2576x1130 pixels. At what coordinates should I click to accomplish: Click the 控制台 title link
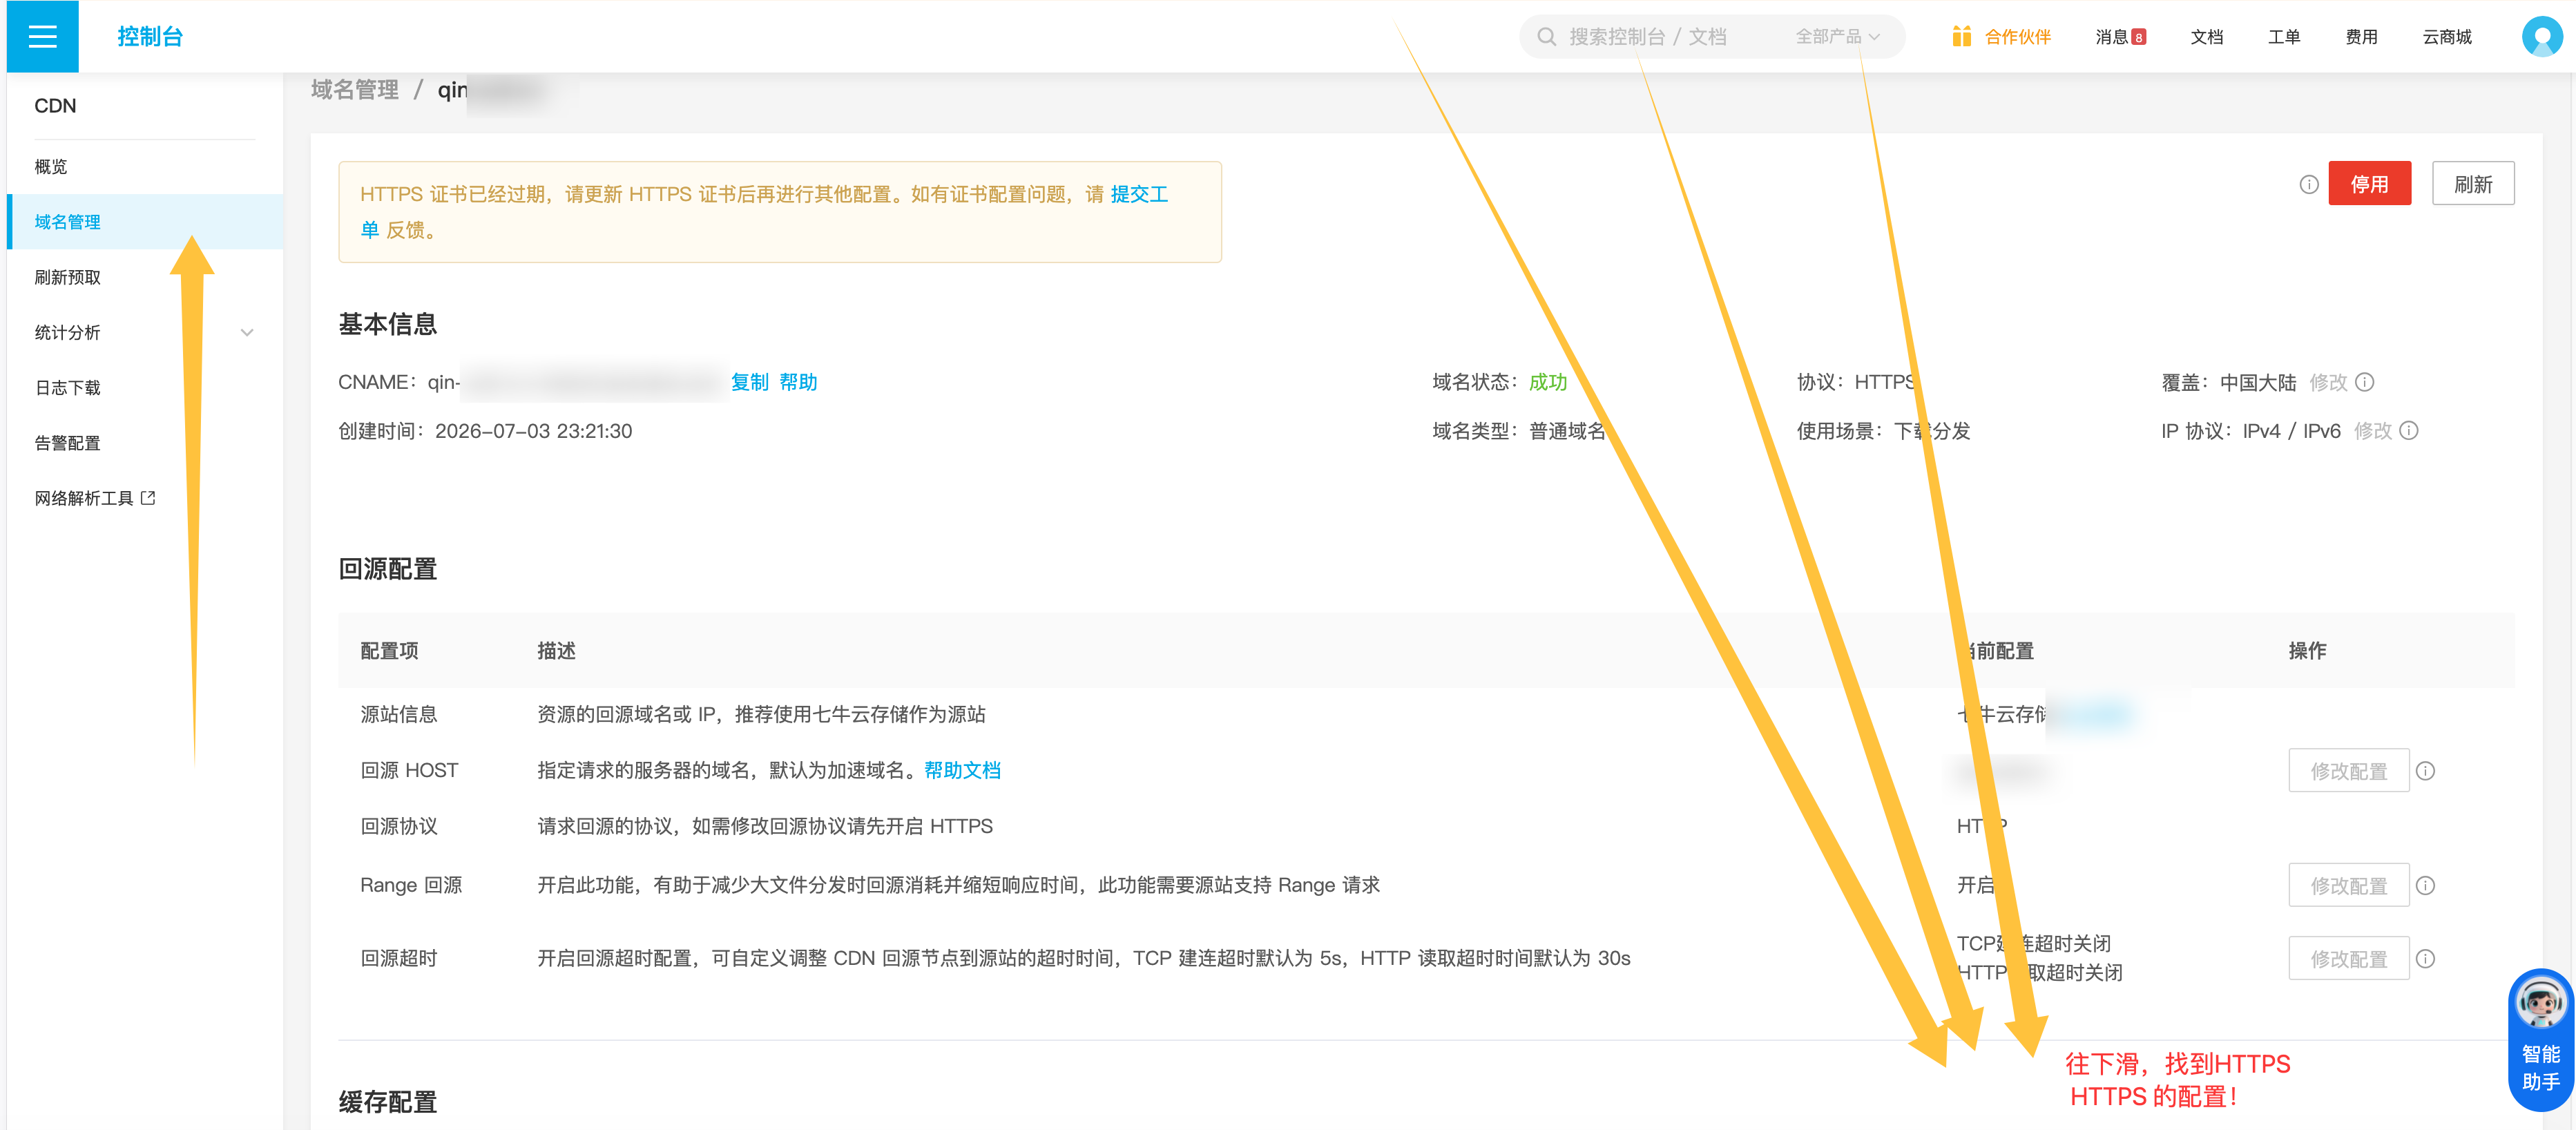[150, 37]
